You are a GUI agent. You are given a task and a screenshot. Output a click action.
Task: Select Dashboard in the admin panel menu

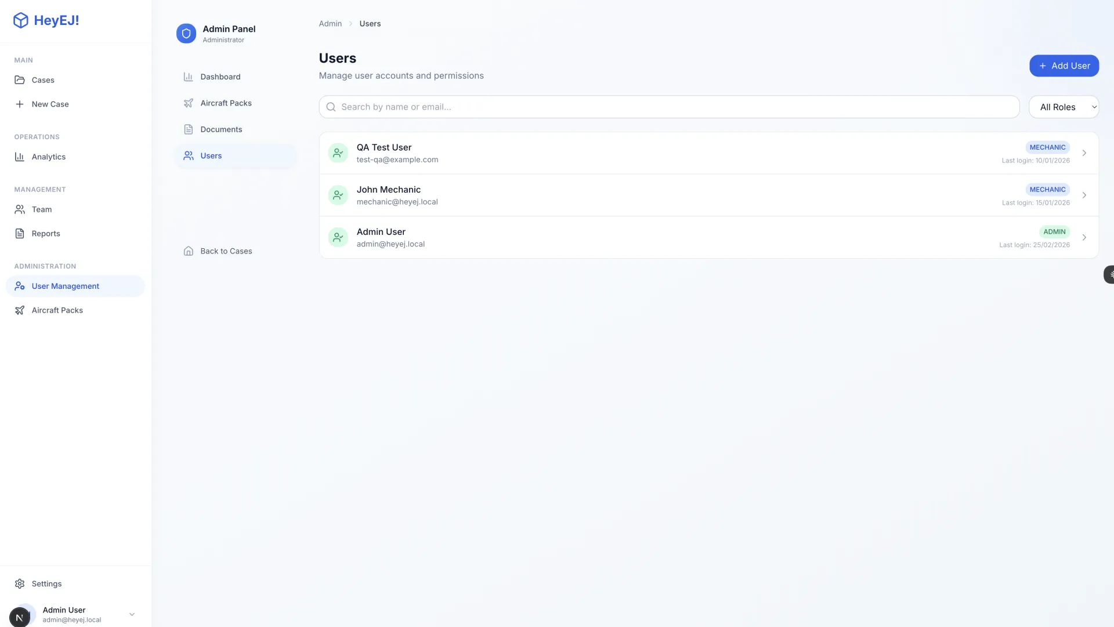220,77
